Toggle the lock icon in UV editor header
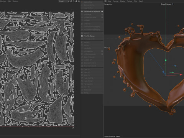184x138 pixels. coord(74,1)
